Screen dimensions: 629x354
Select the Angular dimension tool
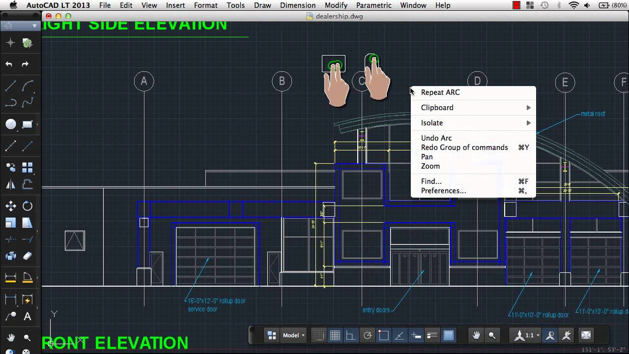[x=28, y=277]
